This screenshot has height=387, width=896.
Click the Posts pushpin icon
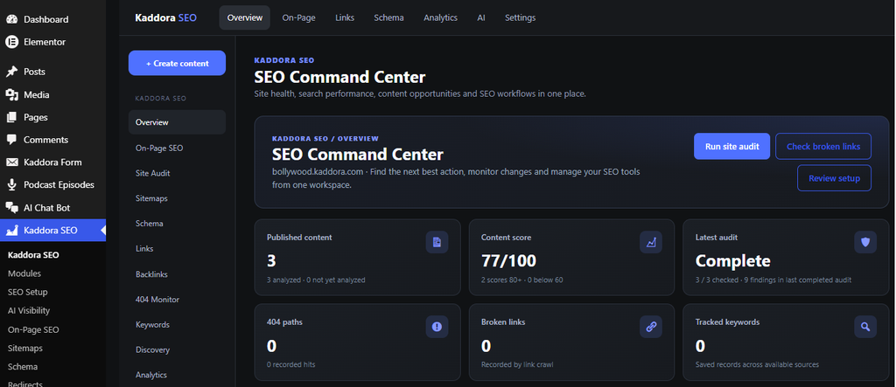pyautogui.click(x=11, y=72)
